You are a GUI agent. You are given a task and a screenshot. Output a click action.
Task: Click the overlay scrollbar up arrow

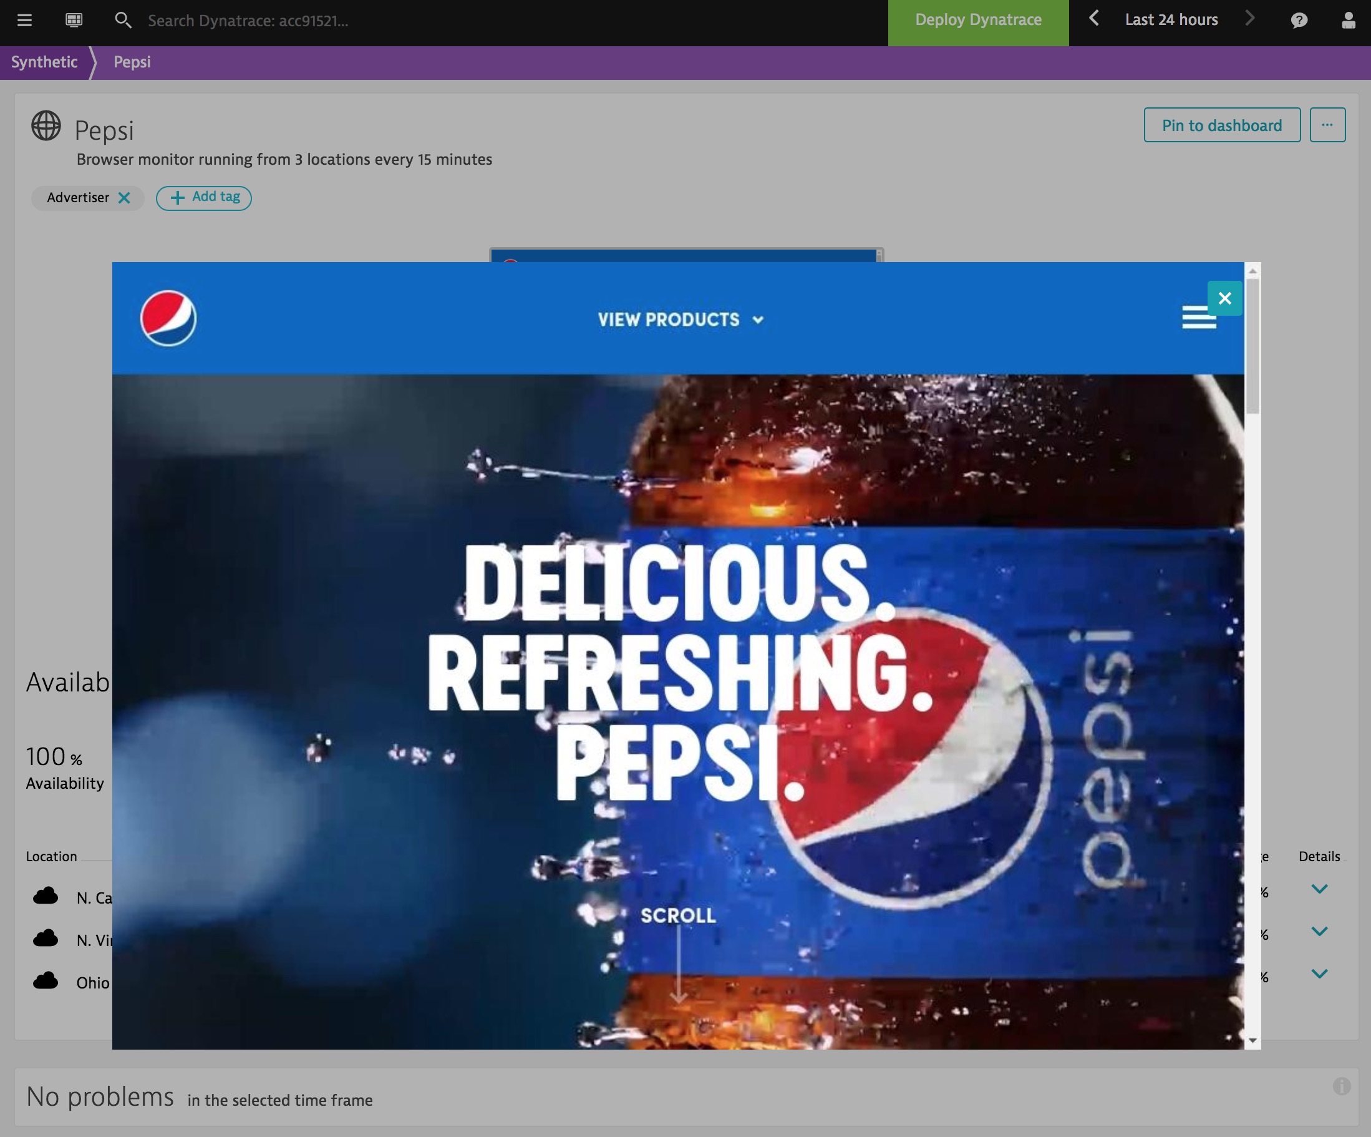tap(1252, 270)
